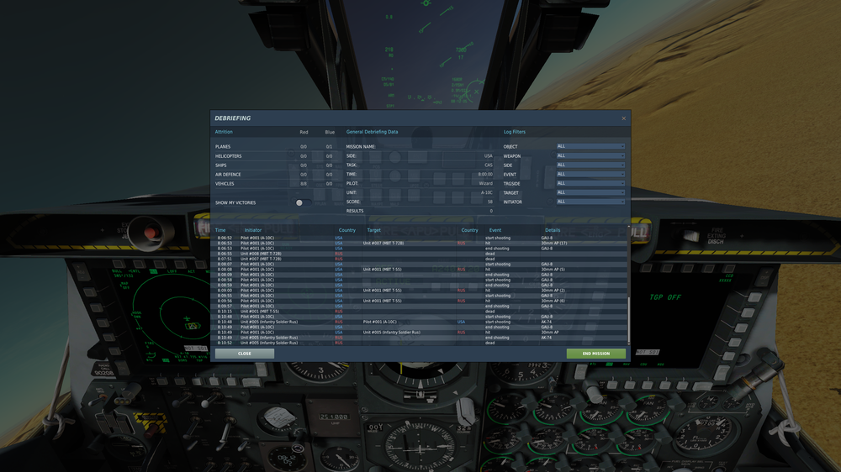This screenshot has width=841, height=472.
Task: Click the UNIT value A-10C
Action: (x=486, y=192)
